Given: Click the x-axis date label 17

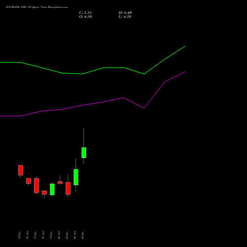Looking at the screenshot, I should [x=35, y=235].
